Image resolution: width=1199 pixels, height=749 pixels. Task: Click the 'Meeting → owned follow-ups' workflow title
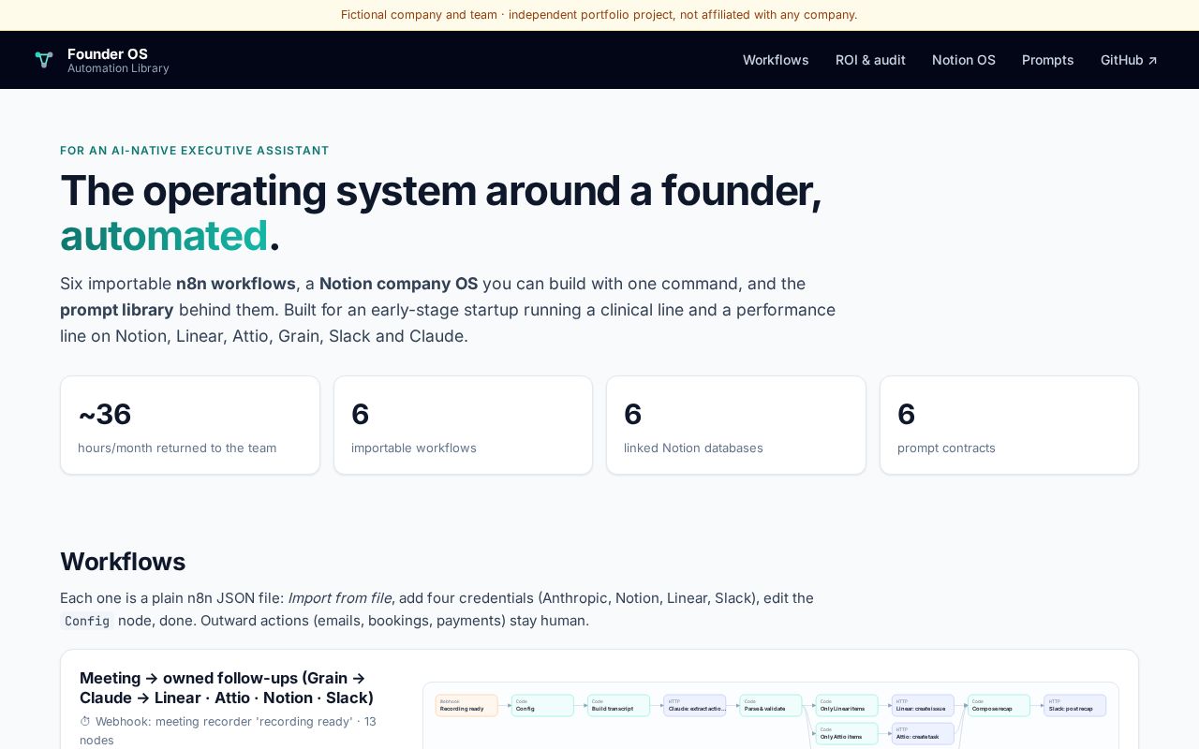(x=227, y=688)
